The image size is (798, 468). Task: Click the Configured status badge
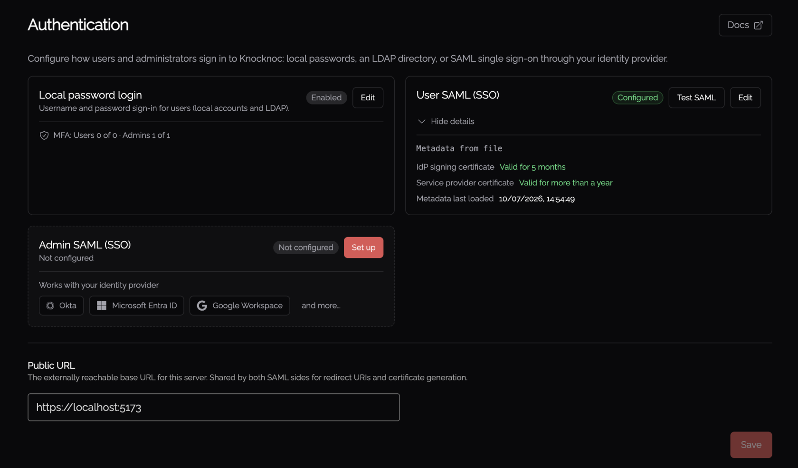pyautogui.click(x=637, y=97)
